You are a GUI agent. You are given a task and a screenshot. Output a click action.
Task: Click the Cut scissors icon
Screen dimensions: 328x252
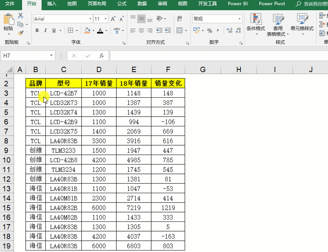pyautogui.click(x=20, y=16)
